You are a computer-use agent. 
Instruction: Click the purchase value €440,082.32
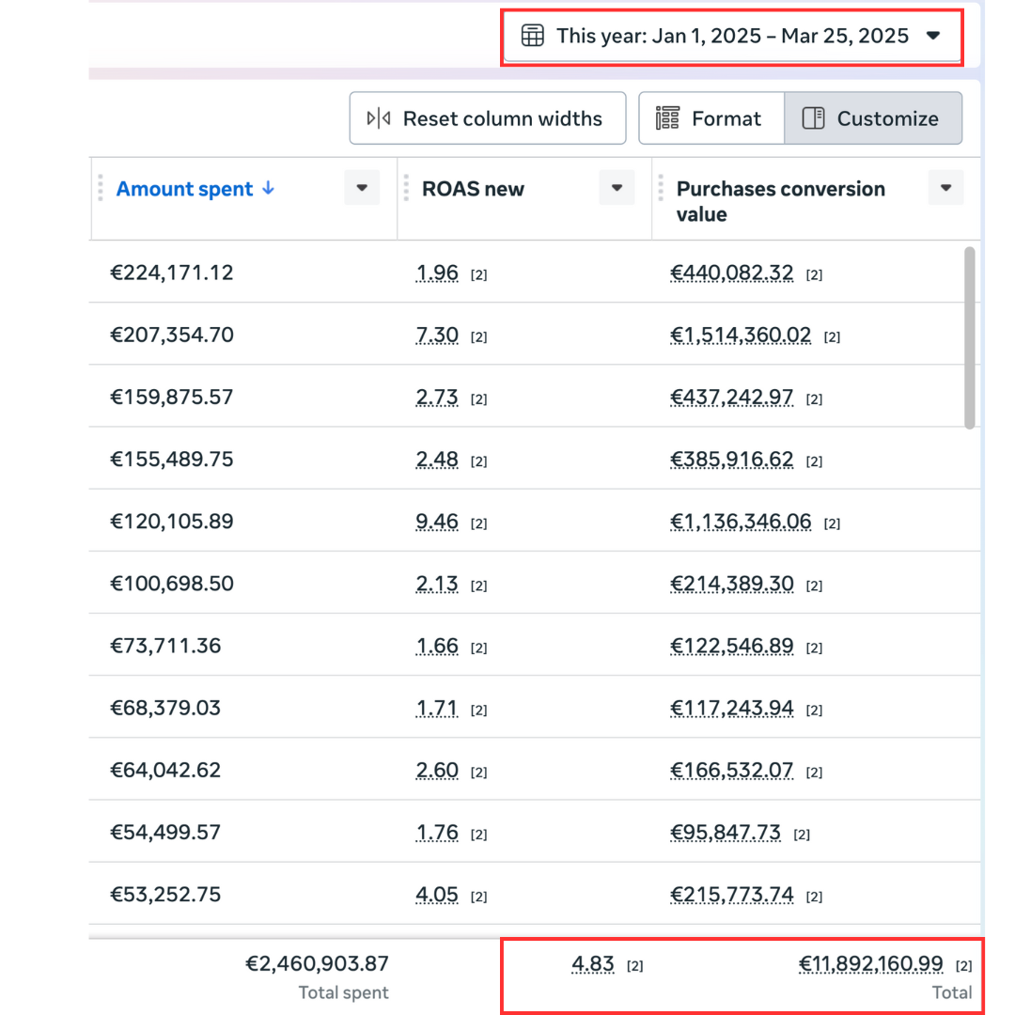731,273
